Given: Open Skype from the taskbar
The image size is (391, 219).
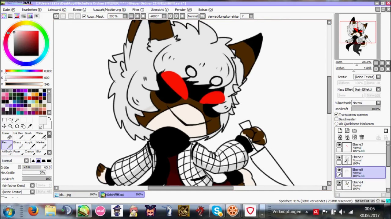Looking at the screenshot, I should pos(217,211).
